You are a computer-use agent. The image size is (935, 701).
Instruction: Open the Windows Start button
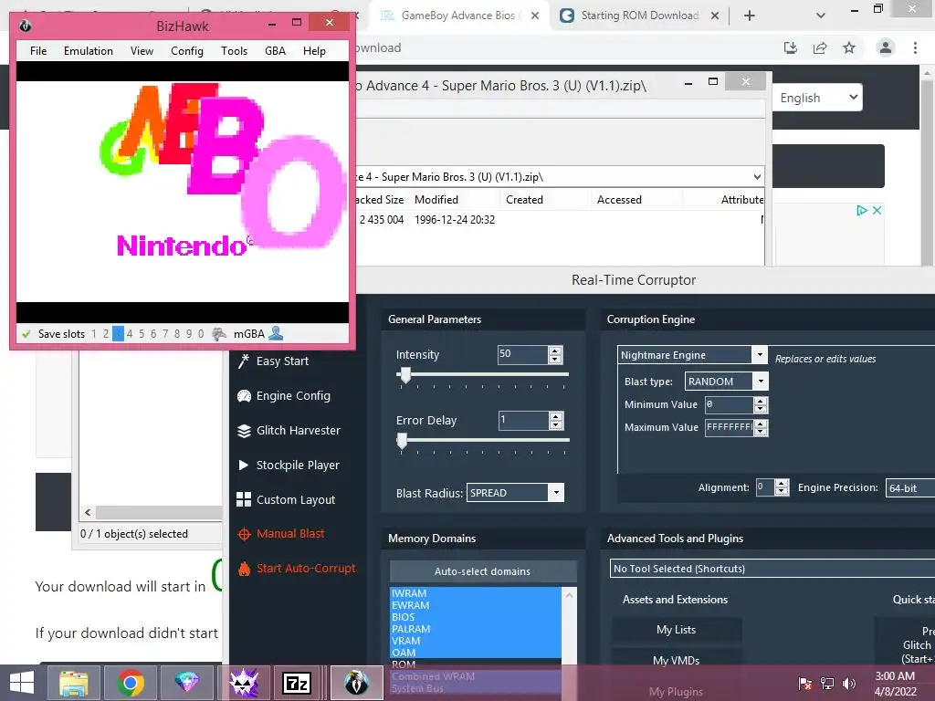(22, 683)
